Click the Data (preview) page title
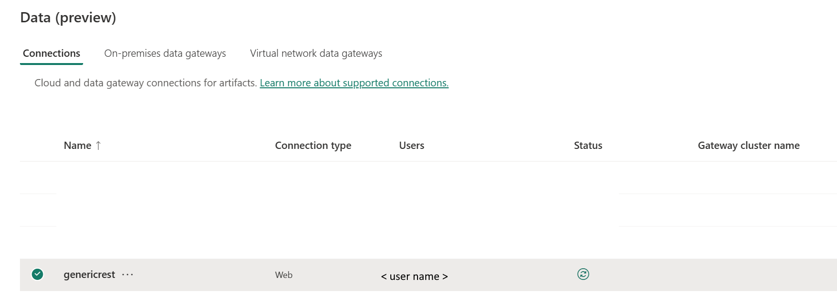This screenshot has width=837, height=293. (68, 17)
